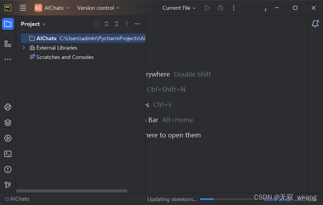Open the Current File run configuration dropdown
323x205 pixels.
click(x=179, y=8)
